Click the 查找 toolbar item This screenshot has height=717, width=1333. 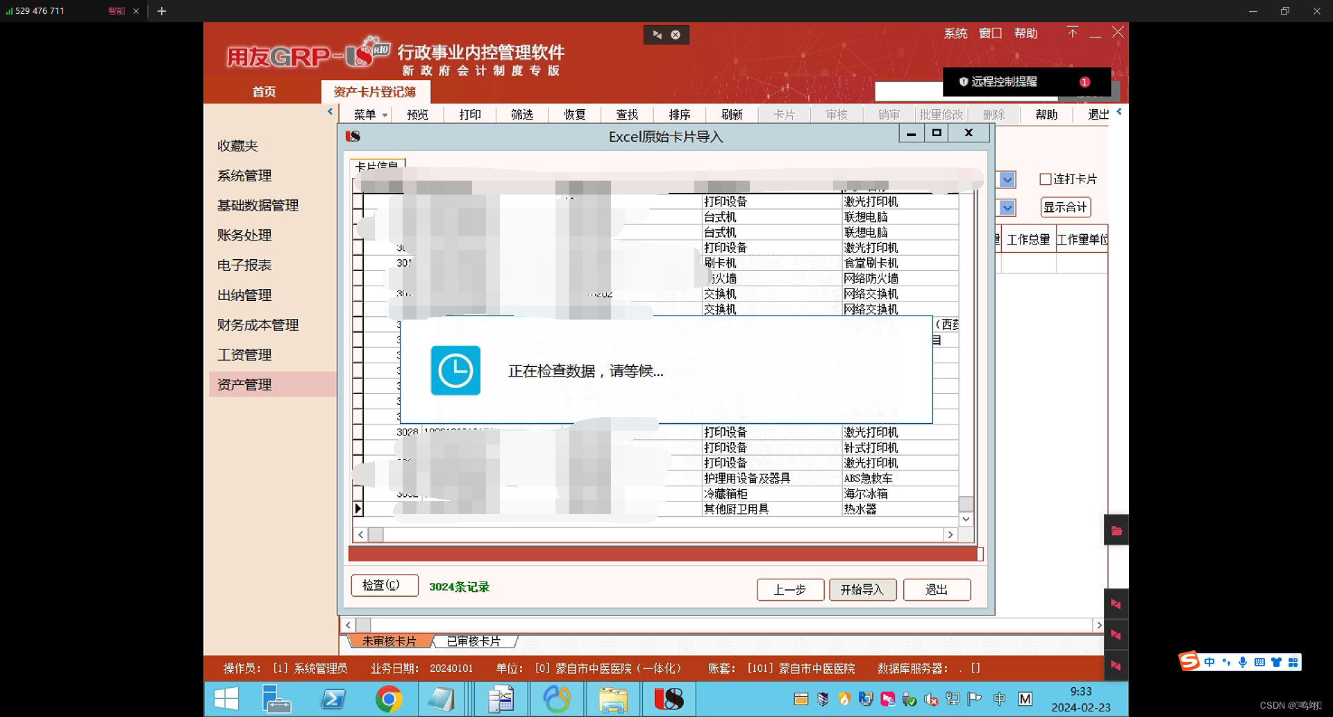pos(627,115)
